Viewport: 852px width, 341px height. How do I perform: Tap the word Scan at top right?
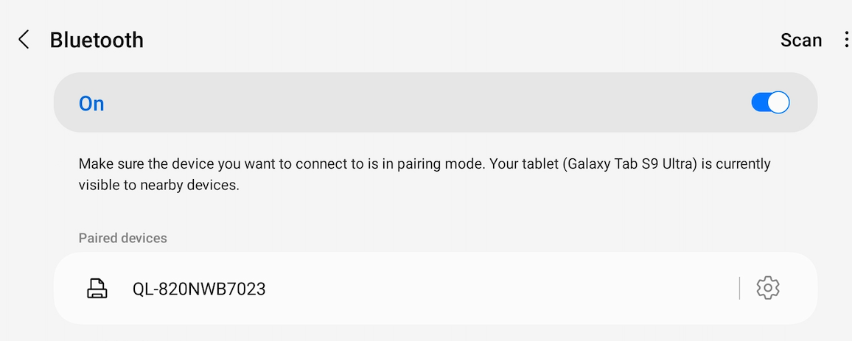pos(801,41)
